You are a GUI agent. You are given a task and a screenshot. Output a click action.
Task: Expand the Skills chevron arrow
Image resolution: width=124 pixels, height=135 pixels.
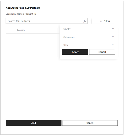pyautogui.click(x=113, y=45)
